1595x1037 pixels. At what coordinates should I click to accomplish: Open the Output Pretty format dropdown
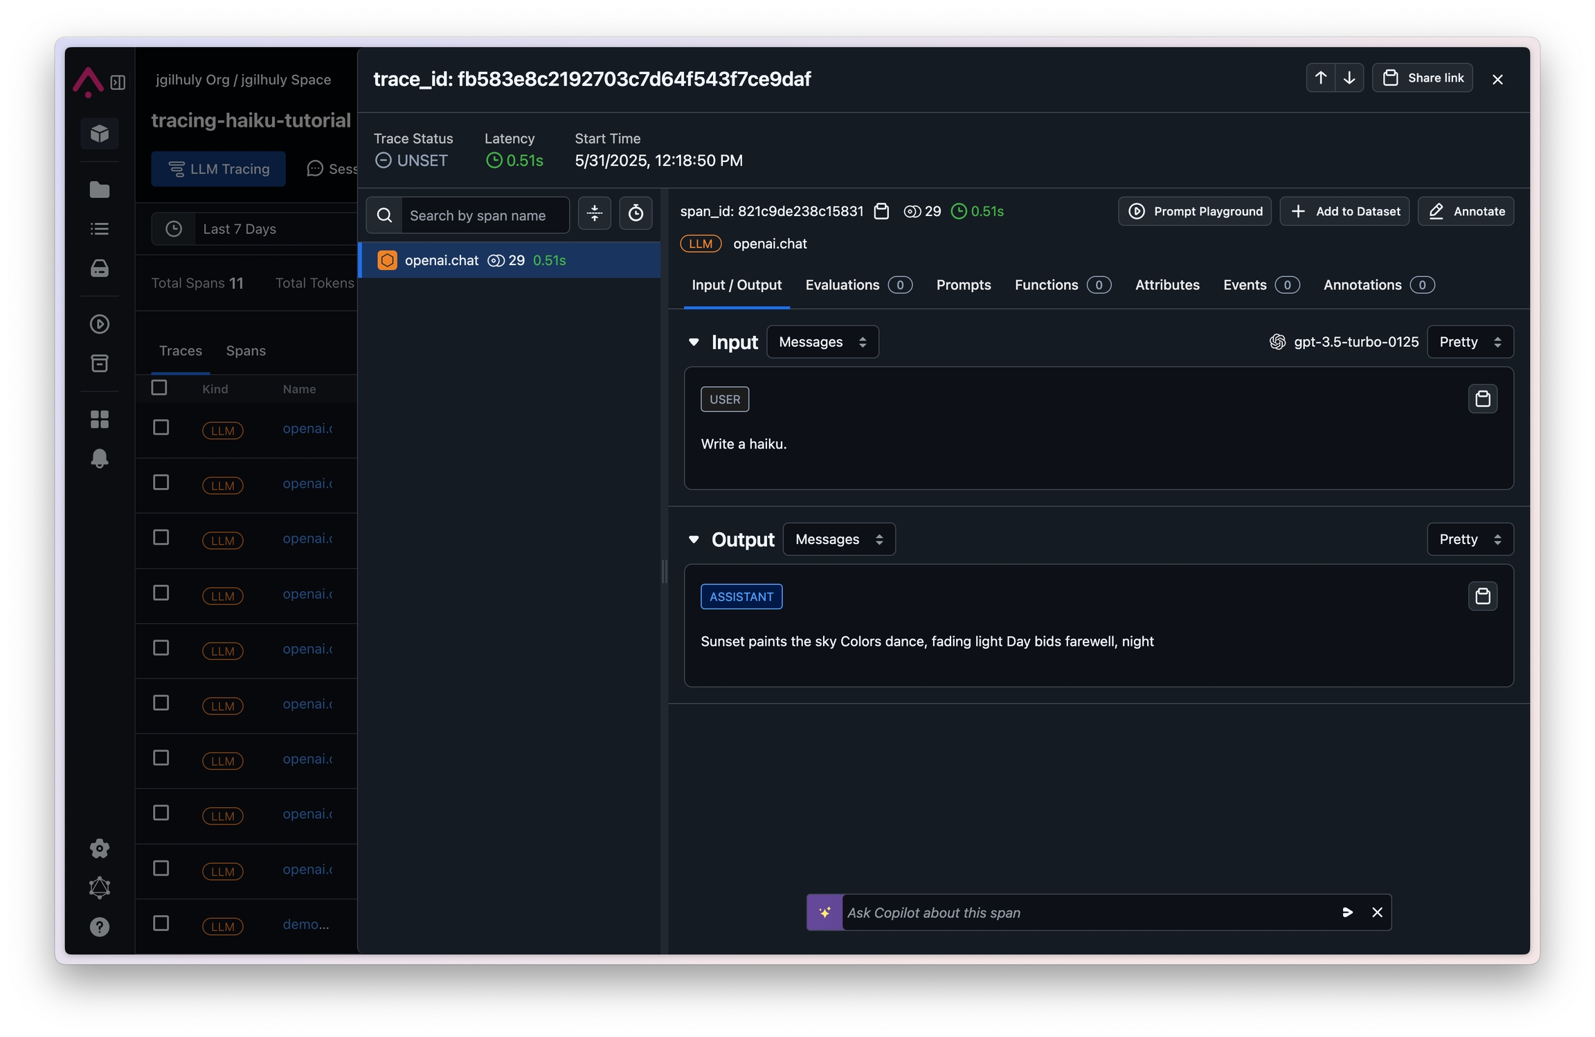tap(1470, 539)
